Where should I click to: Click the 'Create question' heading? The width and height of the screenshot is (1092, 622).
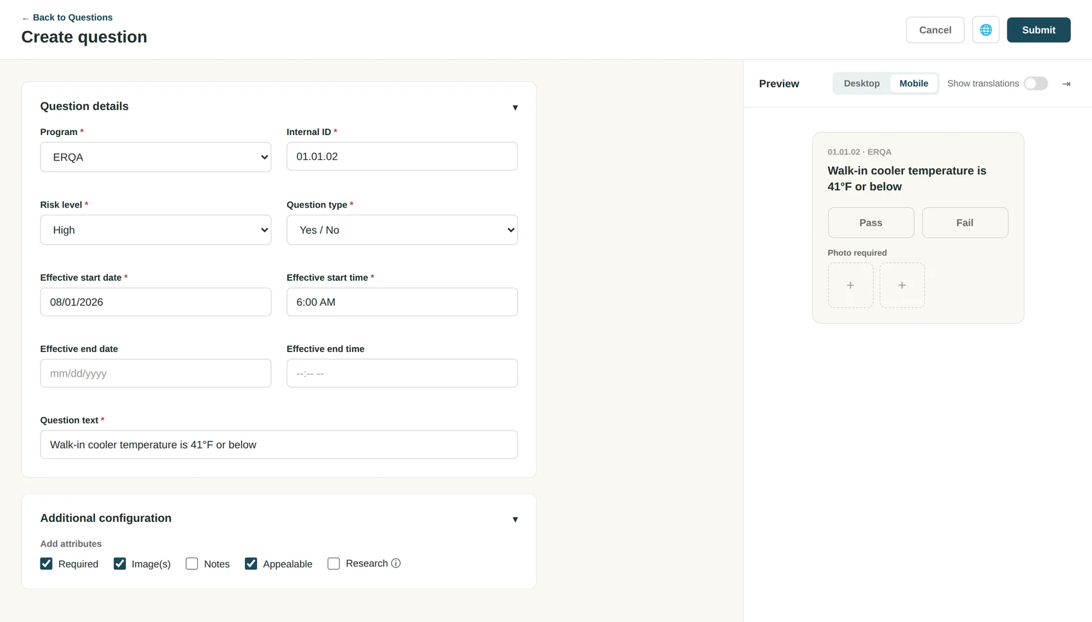coord(84,37)
